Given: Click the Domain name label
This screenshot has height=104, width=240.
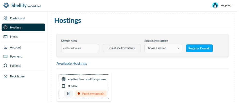Looking at the screenshot, I should tap(69, 41).
